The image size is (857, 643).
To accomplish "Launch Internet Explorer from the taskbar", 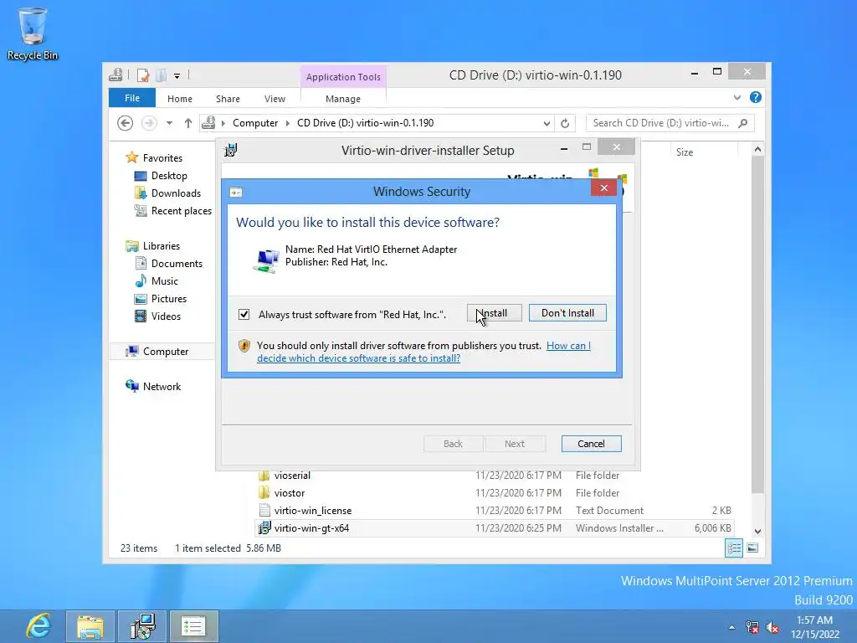I will 38,626.
